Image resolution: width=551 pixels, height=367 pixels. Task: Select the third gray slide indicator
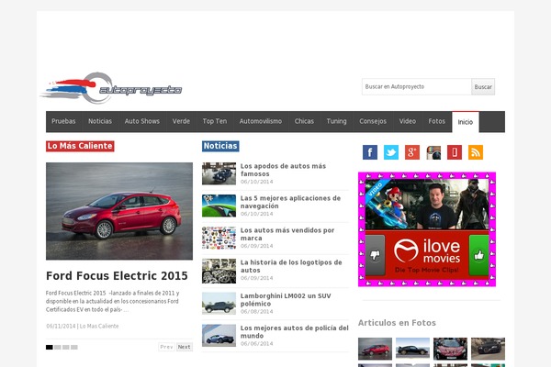tap(66, 348)
